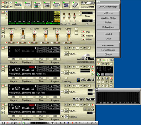Skip to next track in CD player
This screenshot has height=125, width=141.
click(x=89, y=48)
